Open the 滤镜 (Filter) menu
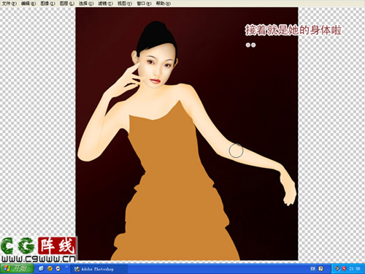The width and height of the screenshot is (365, 274). pos(105,4)
